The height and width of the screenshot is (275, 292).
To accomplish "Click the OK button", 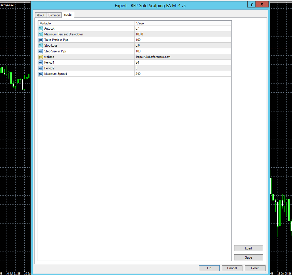I will tap(209, 268).
